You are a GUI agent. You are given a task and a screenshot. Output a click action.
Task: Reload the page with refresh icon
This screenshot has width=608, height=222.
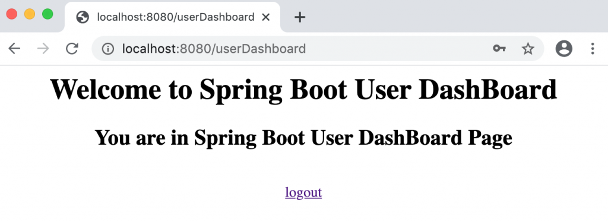click(72, 49)
